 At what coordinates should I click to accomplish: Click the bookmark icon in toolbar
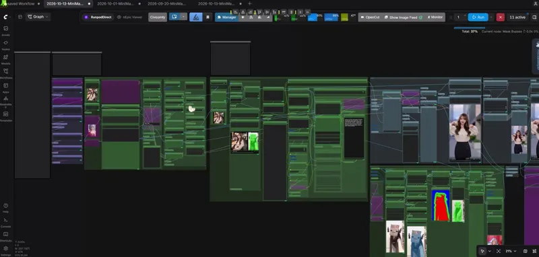[208, 17]
